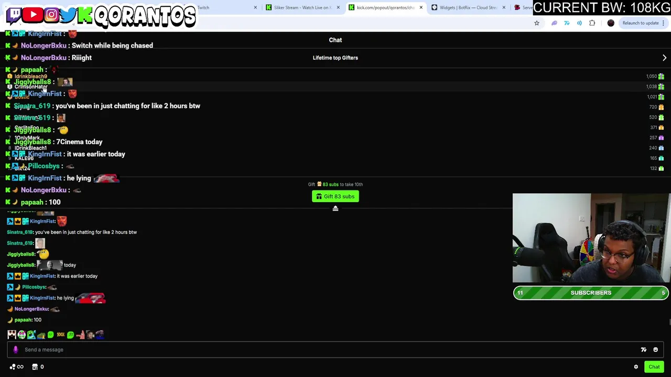This screenshot has height=377, width=671.
Task: Insert the 100% quick emote
Action: coord(60,335)
